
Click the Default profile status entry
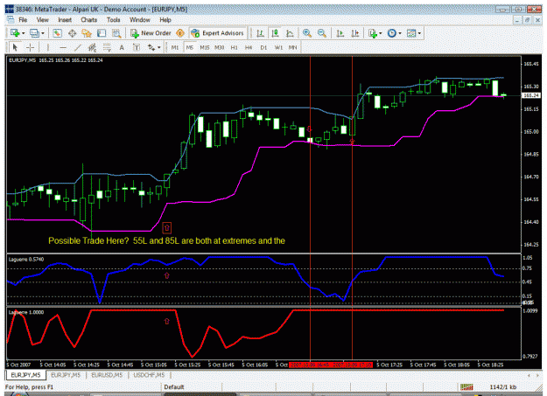click(x=174, y=387)
